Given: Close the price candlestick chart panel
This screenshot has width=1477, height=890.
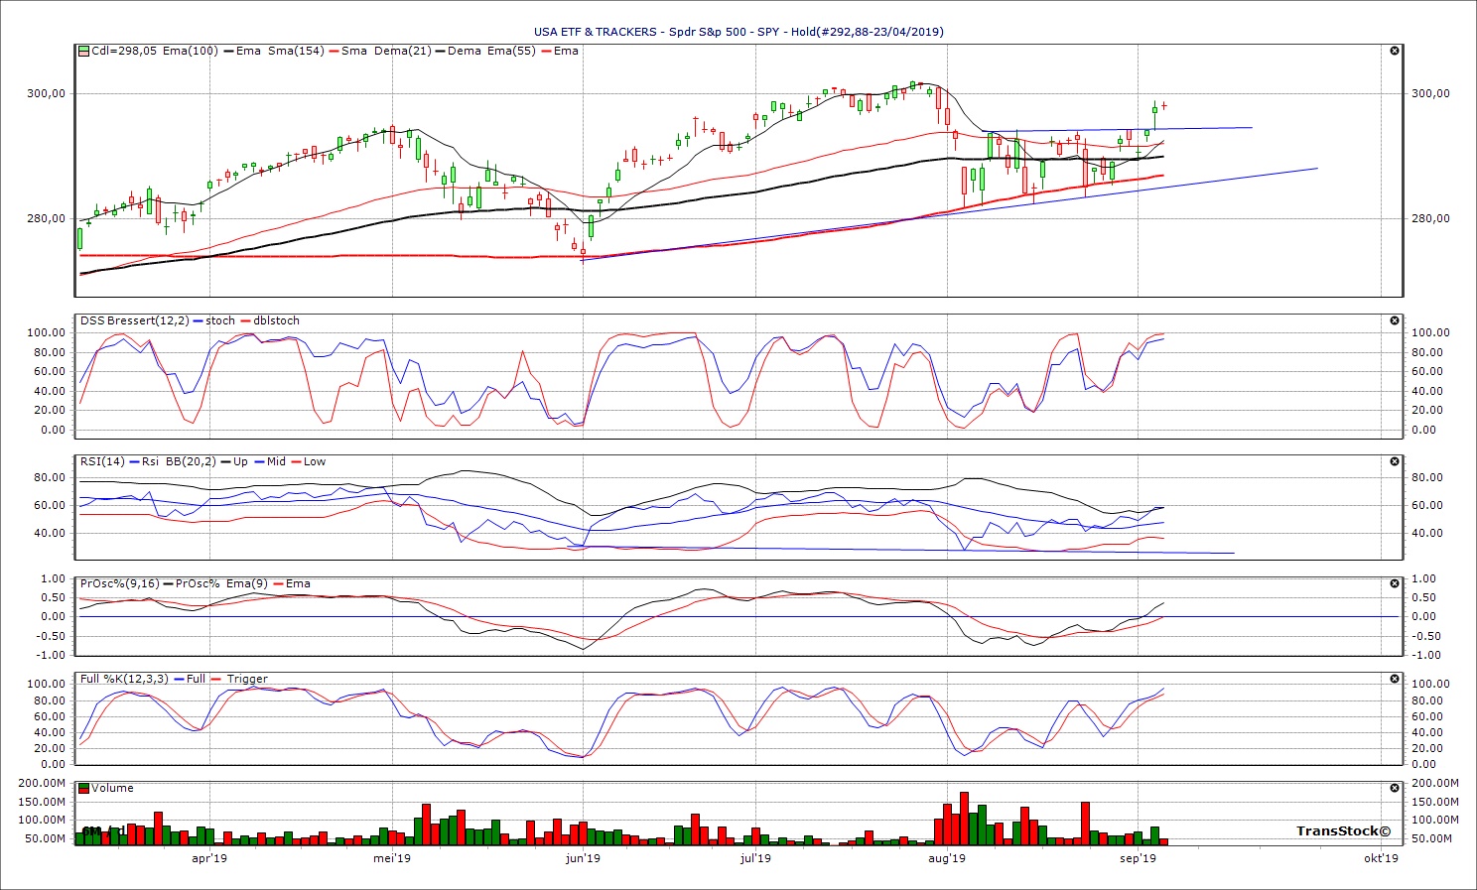Looking at the screenshot, I should click(1395, 51).
